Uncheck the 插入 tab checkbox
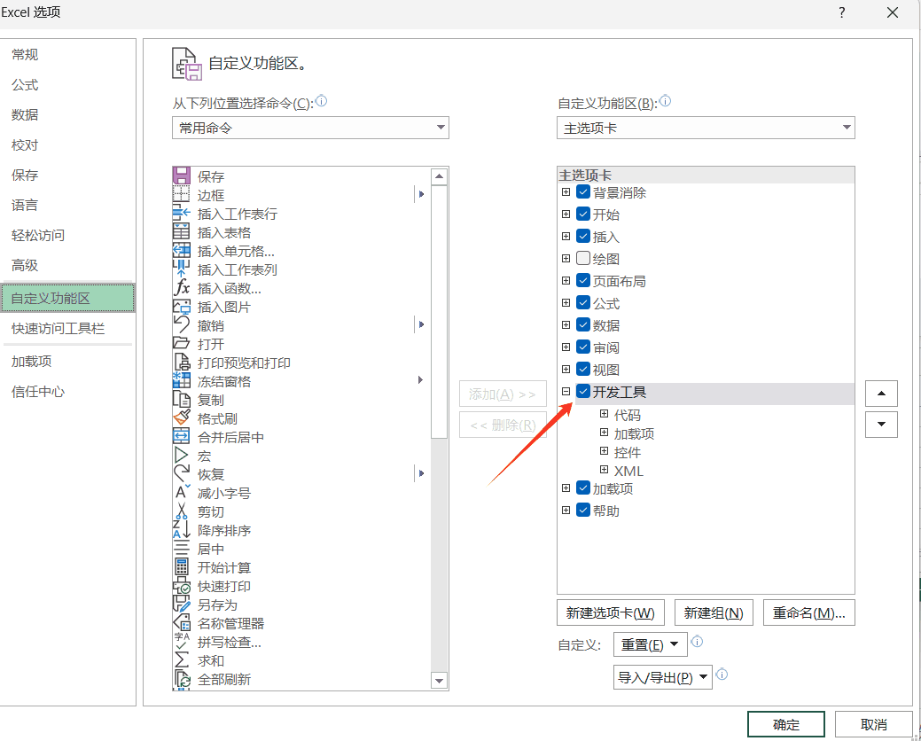Viewport: 921px width, 741px height. [583, 236]
